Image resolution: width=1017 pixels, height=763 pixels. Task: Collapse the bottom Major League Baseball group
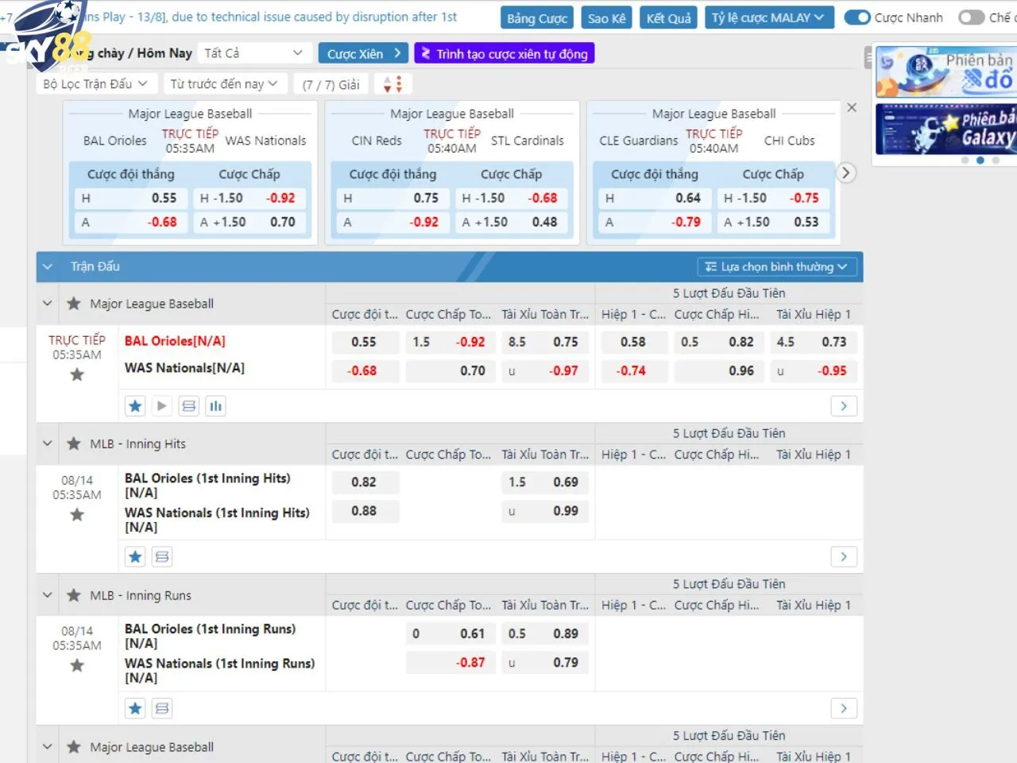coord(48,746)
